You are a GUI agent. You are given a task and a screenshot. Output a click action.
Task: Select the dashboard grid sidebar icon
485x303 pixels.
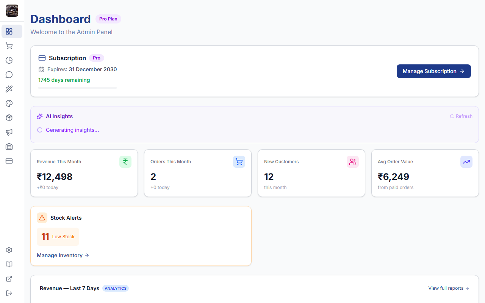click(x=9, y=31)
